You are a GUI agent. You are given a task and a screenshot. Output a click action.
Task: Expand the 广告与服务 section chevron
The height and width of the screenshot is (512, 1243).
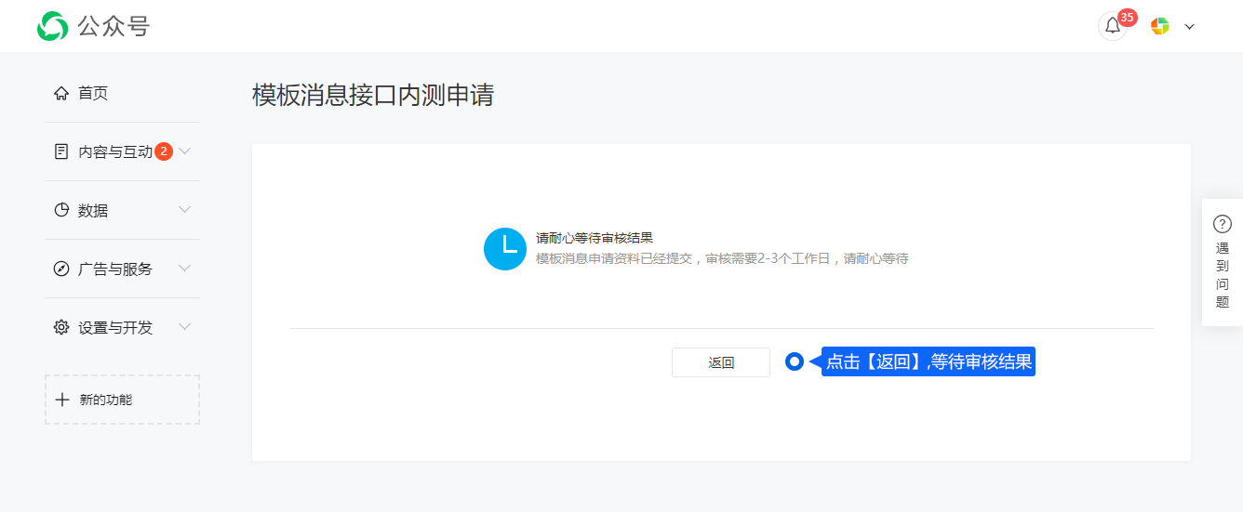tap(184, 269)
